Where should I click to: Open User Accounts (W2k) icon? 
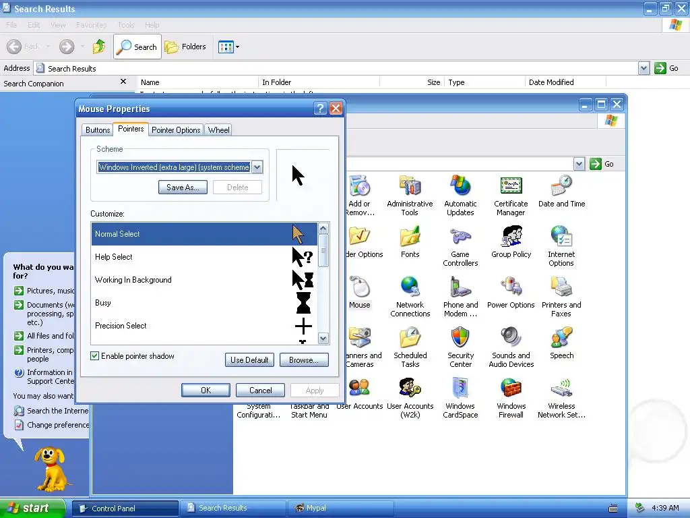pos(410,398)
